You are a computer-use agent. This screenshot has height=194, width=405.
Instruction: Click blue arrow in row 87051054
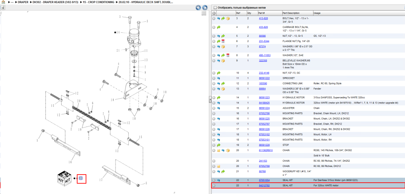(x=219, y=180)
